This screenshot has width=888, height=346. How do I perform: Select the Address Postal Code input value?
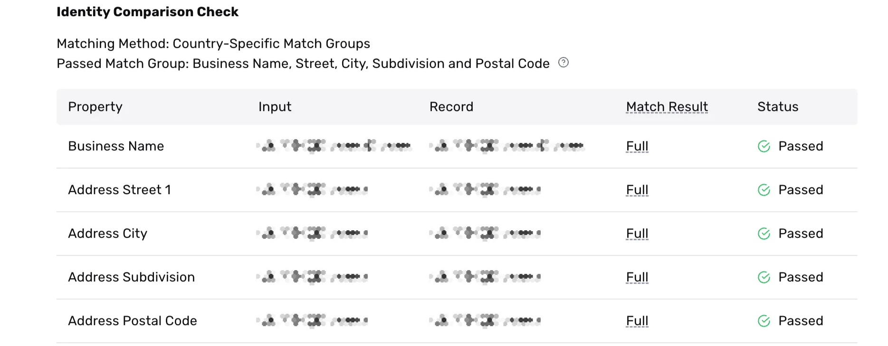tap(312, 320)
